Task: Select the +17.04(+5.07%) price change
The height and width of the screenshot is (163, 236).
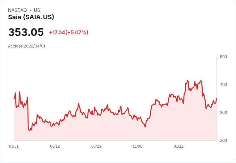Action: coord(69,32)
